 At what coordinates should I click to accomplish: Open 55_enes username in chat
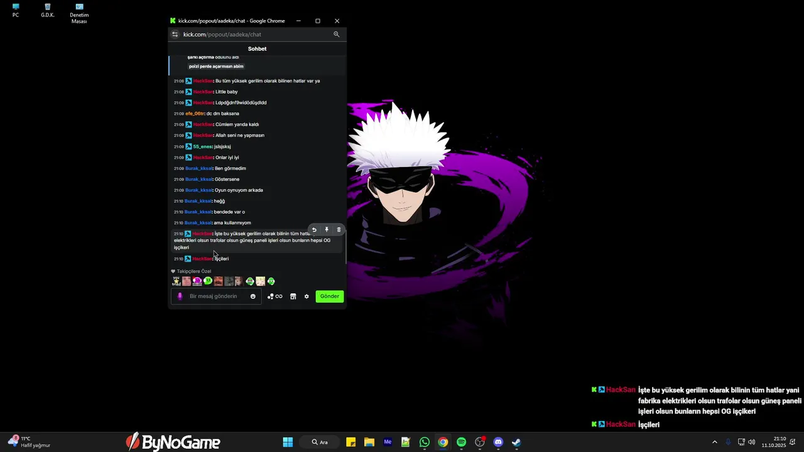tap(203, 146)
